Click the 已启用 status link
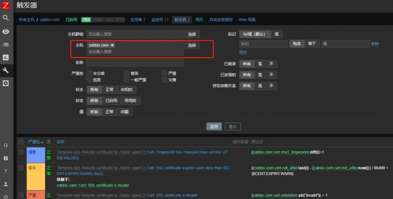Viewport: 393px width, 199px height. click(71, 20)
